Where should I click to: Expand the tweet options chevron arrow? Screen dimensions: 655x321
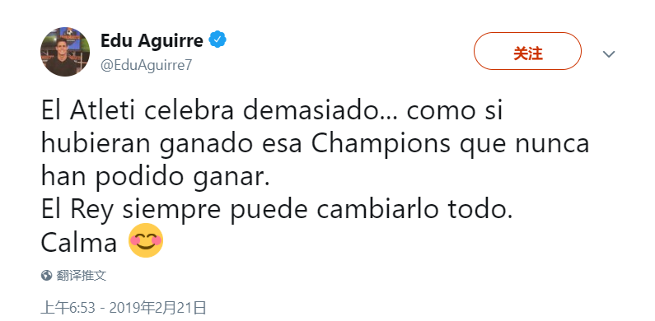tap(609, 53)
